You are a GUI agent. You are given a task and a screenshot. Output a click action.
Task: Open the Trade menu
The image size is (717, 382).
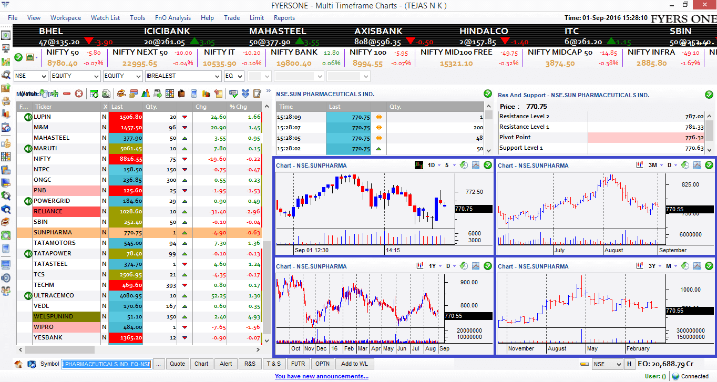(x=232, y=18)
